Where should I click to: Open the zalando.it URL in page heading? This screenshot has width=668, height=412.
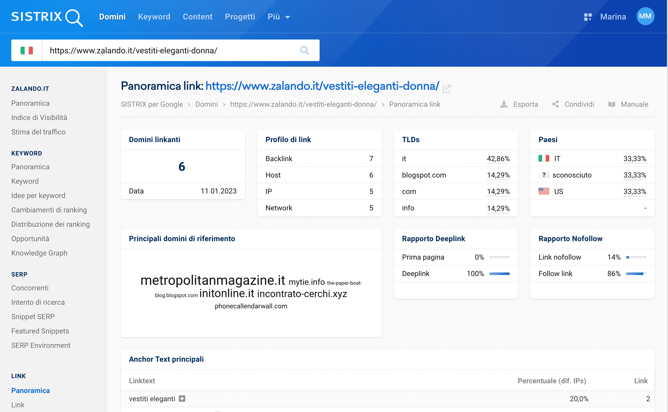coord(322,86)
